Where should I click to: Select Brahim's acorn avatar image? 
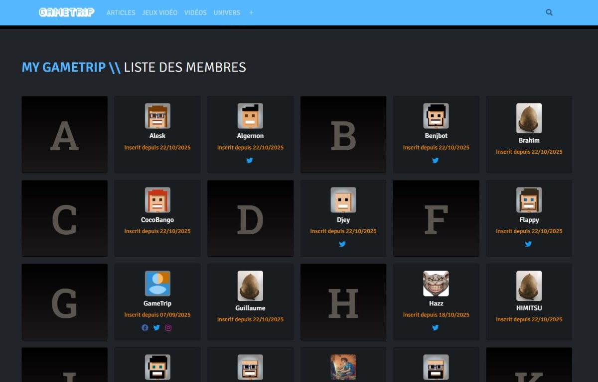pos(529,118)
